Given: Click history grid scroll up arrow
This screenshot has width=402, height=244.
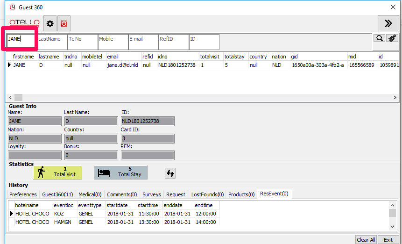Looking at the screenshot, I should coord(392,205).
